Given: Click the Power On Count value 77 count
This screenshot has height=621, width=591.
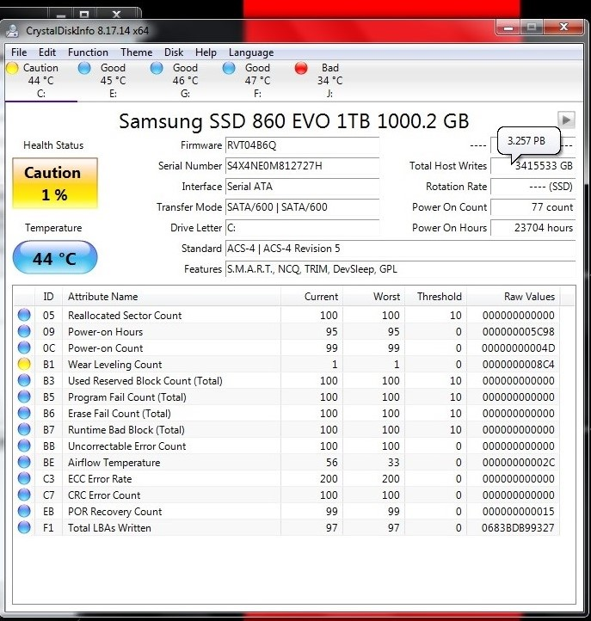Looking at the screenshot, I should 533,207.
